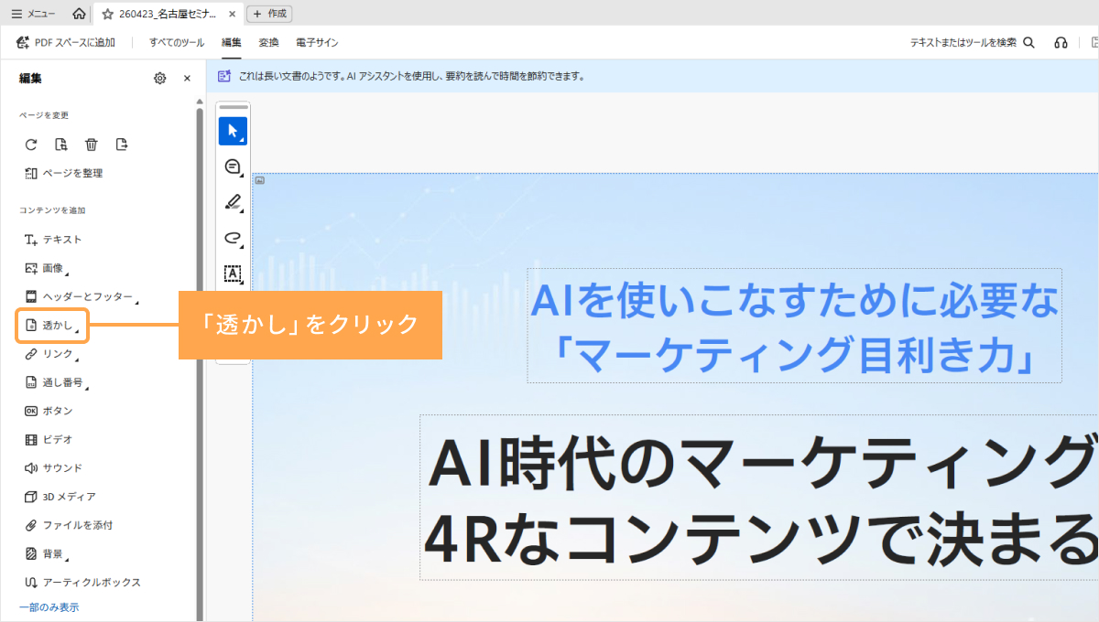Open 通し番号 options
The width and height of the screenshot is (1099, 622).
tap(57, 382)
